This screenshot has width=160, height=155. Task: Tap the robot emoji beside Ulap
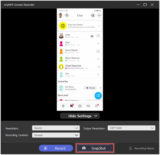click(92, 36)
